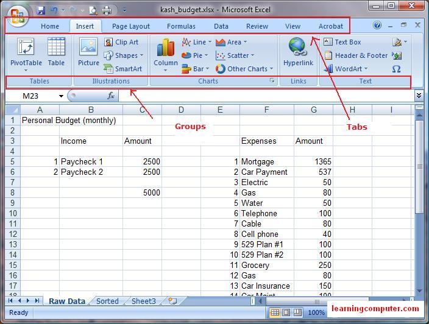Expand the formula bar
429x324 pixels.
pos(419,96)
